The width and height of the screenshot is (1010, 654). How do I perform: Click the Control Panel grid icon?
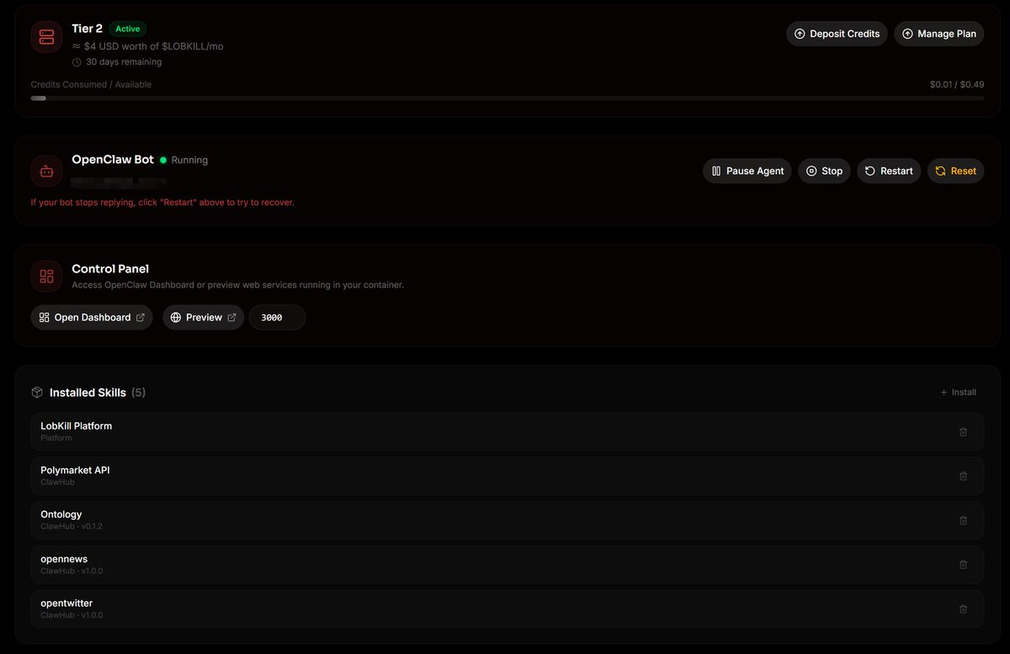pyautogui.click(x=46, y=277)
